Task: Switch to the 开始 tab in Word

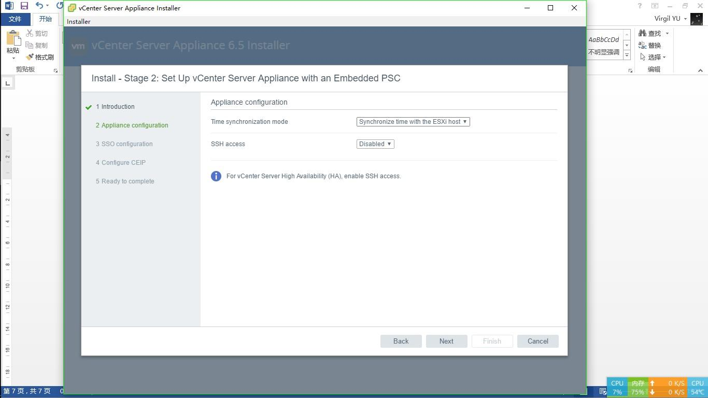Action: click(x=46, y=19)
